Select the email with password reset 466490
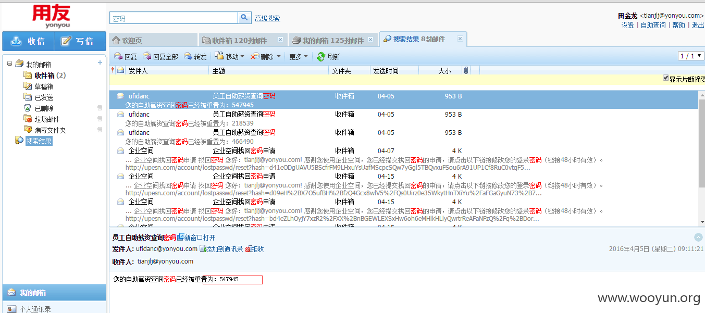This screenshot has height=313, width=705. tap(404, 137)
